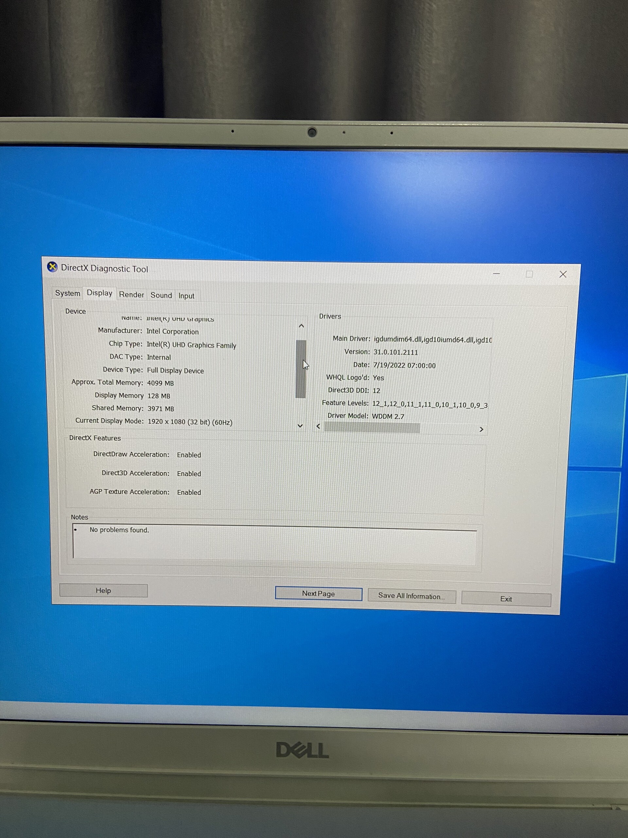Click the '128 MB' display memory value
The image size is (628, 838).
(159, 396)
